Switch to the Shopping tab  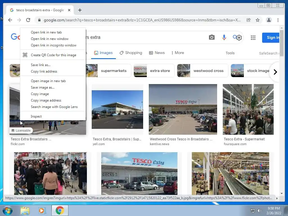(131, 53)
